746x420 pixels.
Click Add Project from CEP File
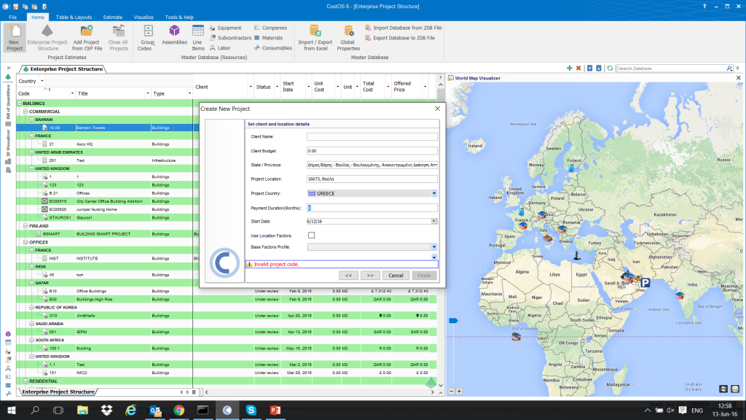click(x=87, y=38)
